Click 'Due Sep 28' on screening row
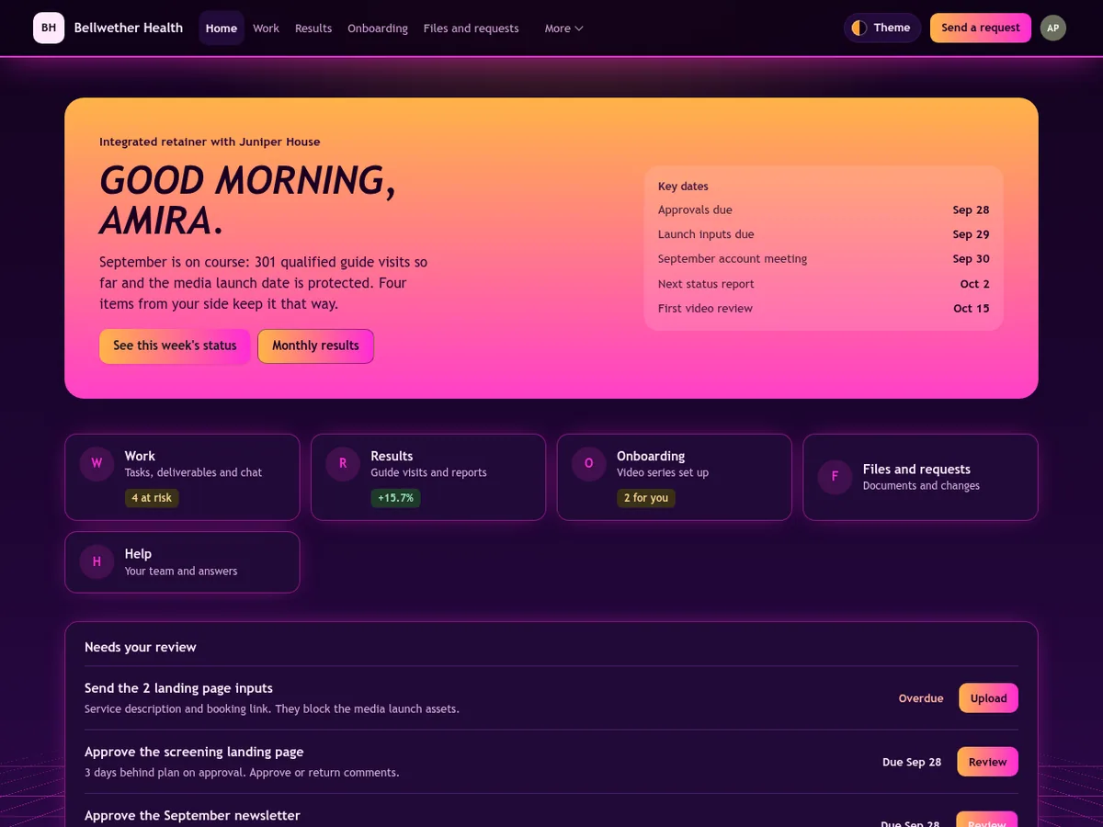Viewport: 1103px width, 827px height. [x=912, y=762]
